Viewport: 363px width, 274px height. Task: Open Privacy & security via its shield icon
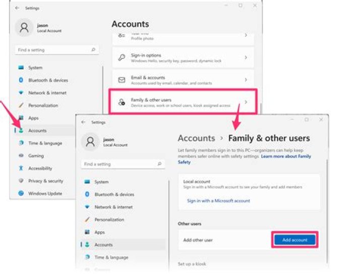(21, 181)
